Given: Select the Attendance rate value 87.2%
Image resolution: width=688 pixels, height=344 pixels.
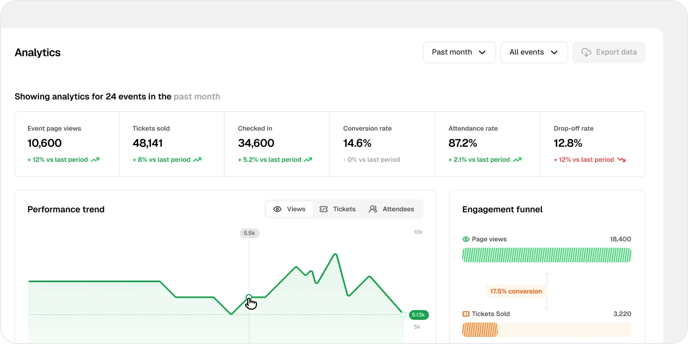Looking at the screenshot, I should [x=463, y=143].
